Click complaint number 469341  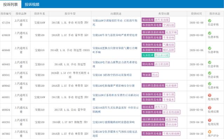click(x=6, y=75)
